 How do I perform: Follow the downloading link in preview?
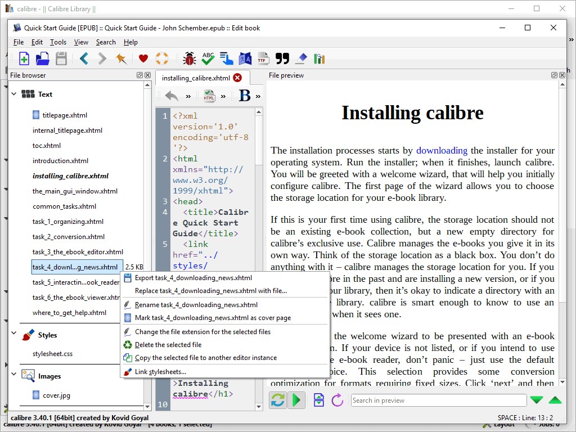(442, 150)
